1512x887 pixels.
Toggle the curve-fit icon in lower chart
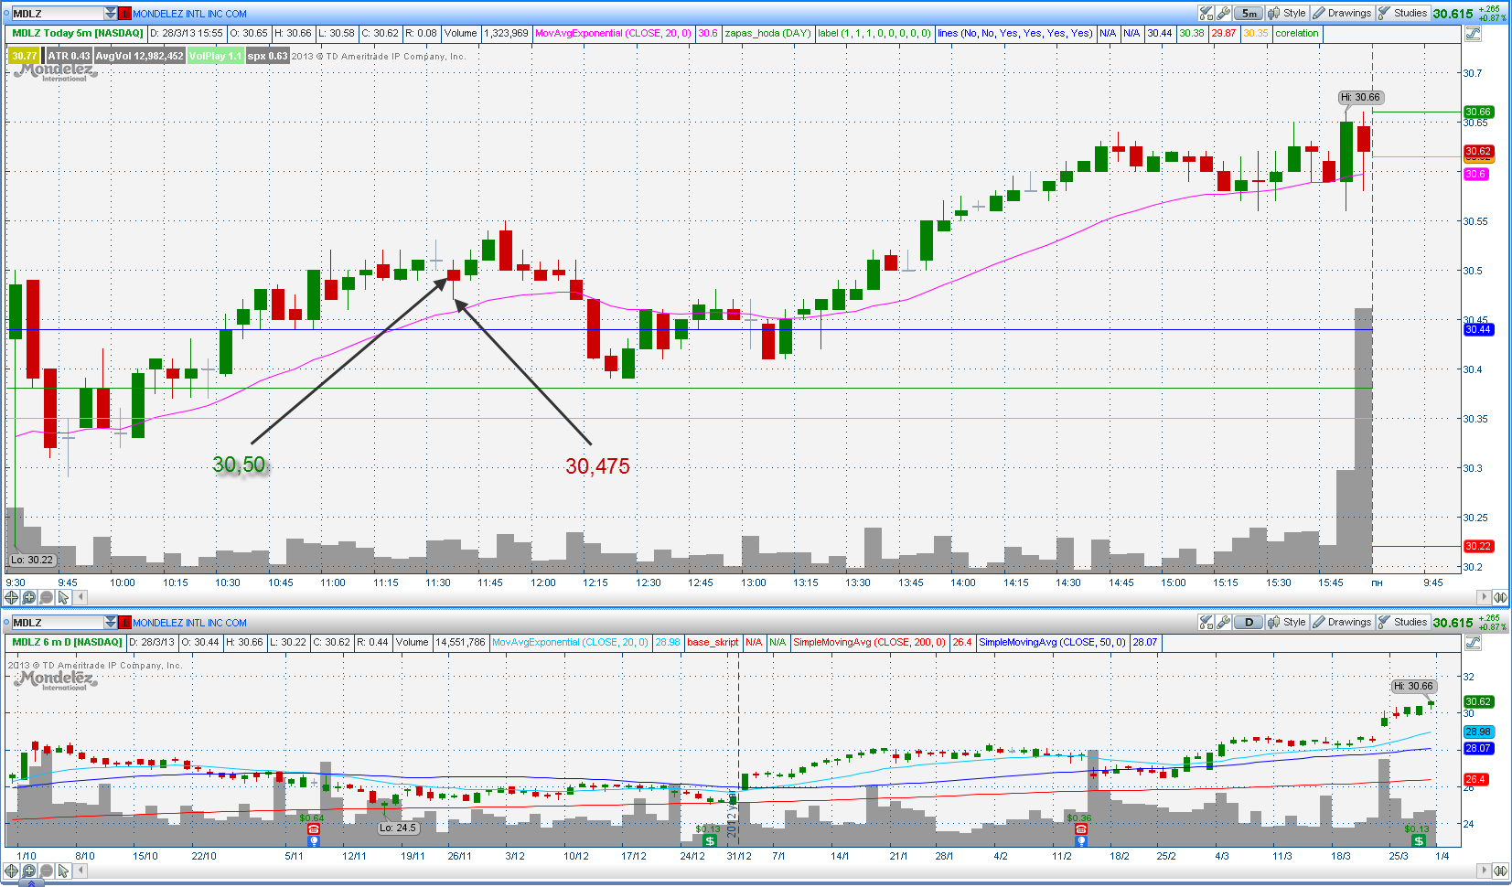click(1473, 643)
